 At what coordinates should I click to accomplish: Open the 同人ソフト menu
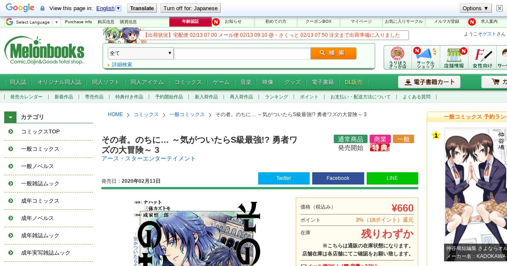106,82
